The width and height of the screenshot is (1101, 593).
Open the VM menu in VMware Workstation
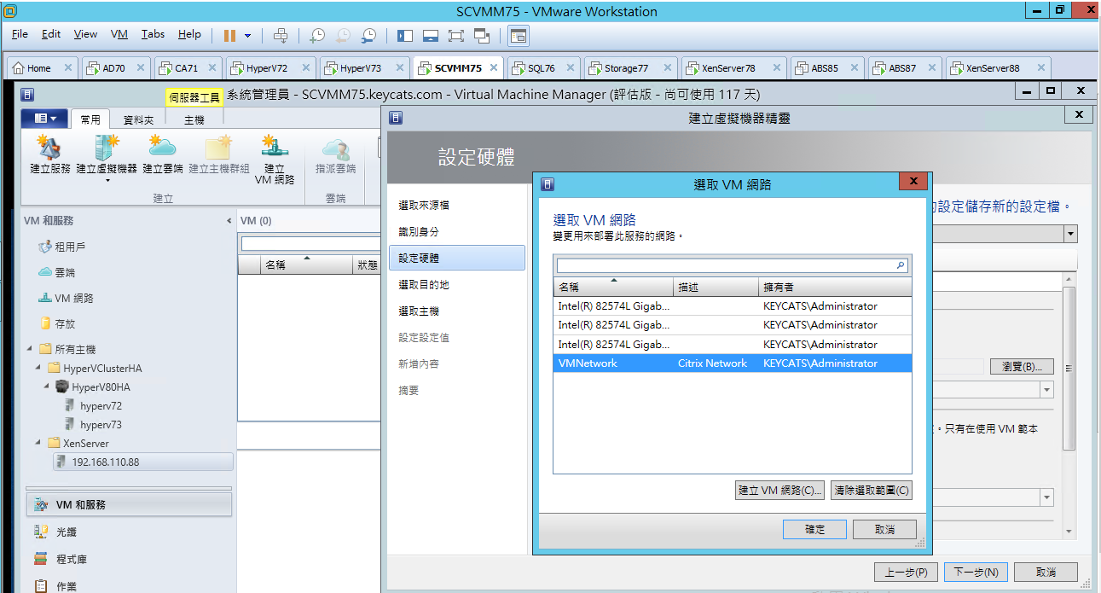click(x=119, y=34)
